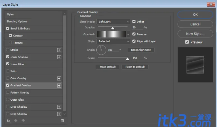Enable the Texture checkbox
Screen dimensions: 217x127
click(x=10, y=43)
